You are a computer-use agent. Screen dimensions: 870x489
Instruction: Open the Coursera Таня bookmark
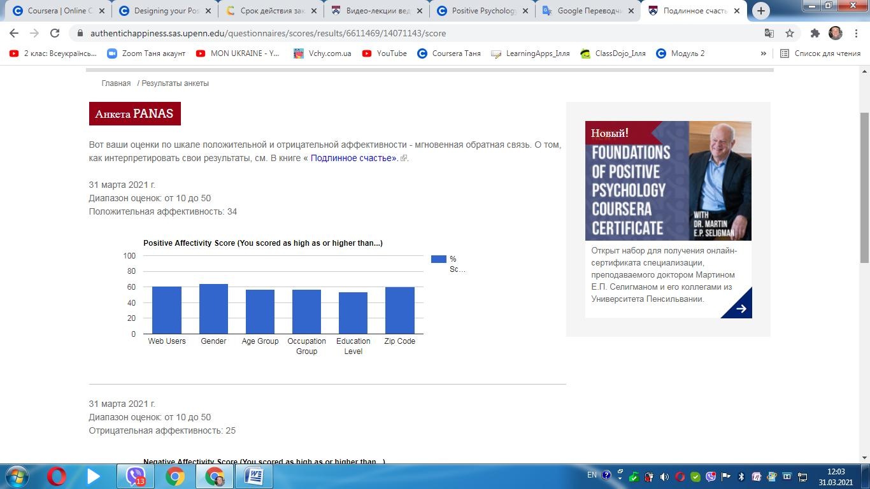(x=449, y=53)
